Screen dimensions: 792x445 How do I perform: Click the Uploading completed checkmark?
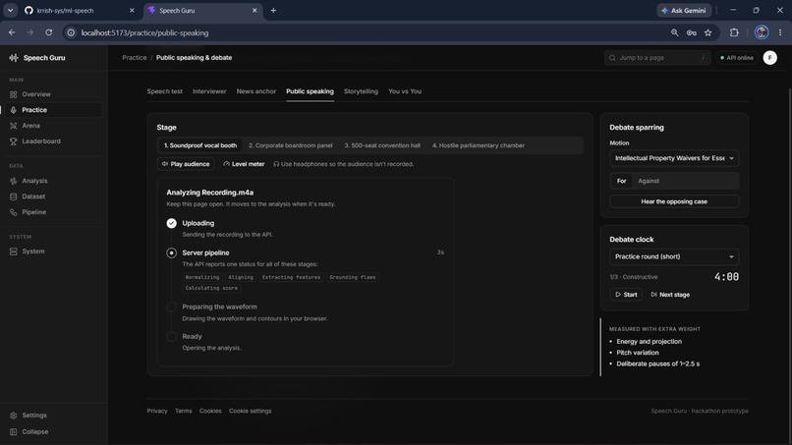coord(172,223)
